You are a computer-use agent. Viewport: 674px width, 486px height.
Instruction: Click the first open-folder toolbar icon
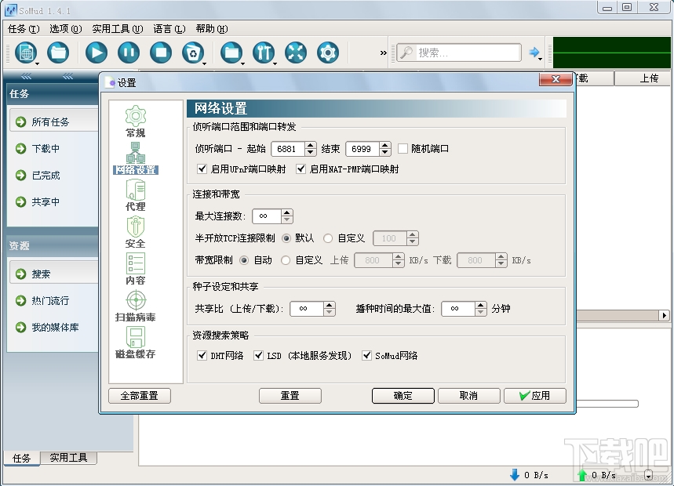[58, 53]
